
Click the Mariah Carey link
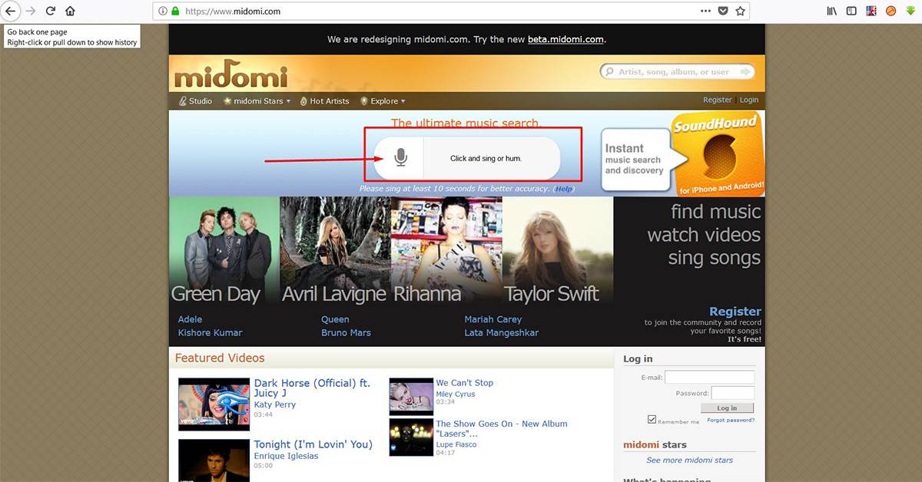click(x=493, y=319)
